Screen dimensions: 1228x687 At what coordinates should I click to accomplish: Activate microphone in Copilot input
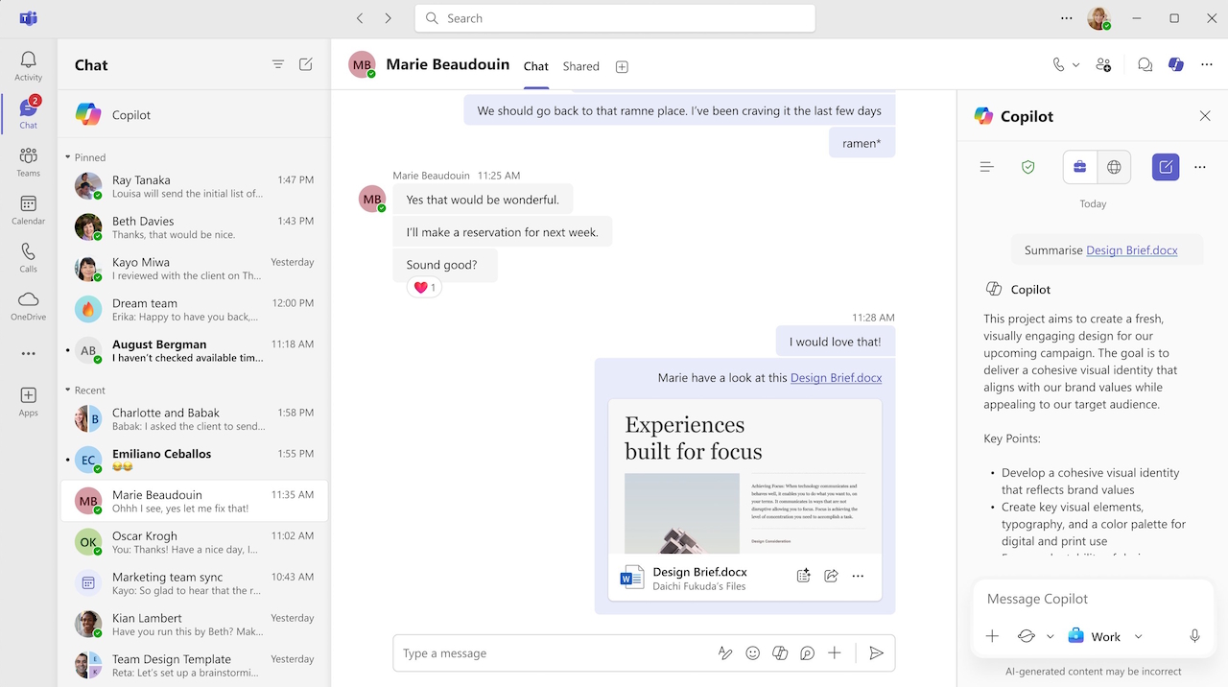1194,636
